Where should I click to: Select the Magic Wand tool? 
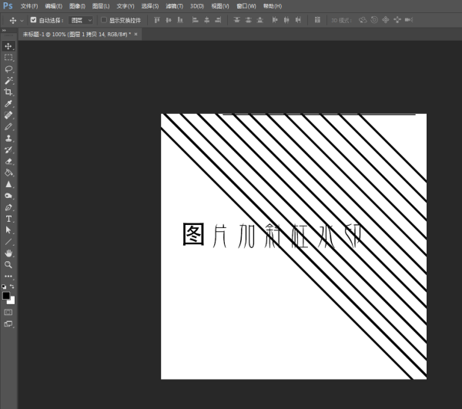point(8,80)
